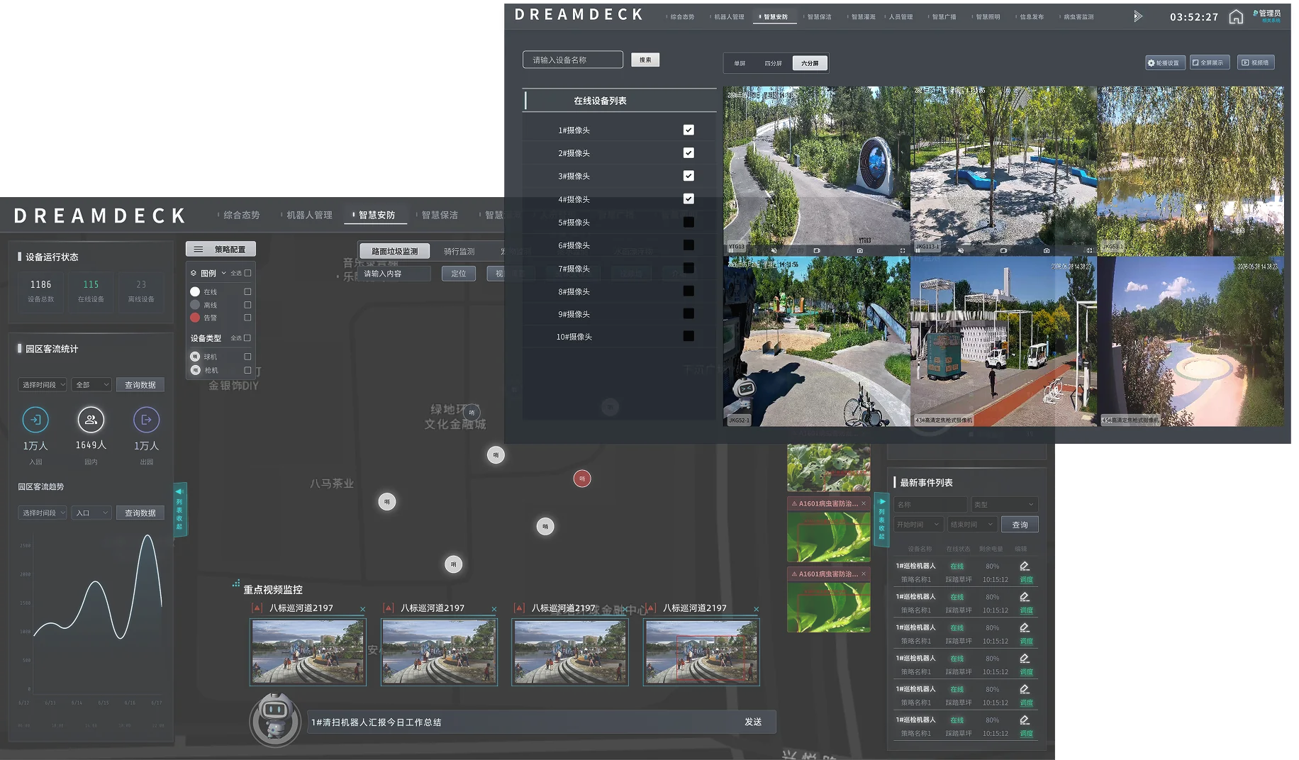Uncheck the 1#摄像头 checkbox
Screen dimensions: 1299x760
coord(688,130)
